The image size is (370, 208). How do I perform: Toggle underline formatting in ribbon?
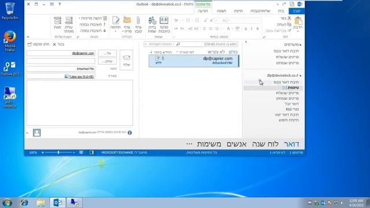click(x=246, y=28)
